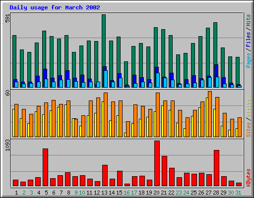
Task: Click the day 1 label on x-axis
Action: click(16, 193)
